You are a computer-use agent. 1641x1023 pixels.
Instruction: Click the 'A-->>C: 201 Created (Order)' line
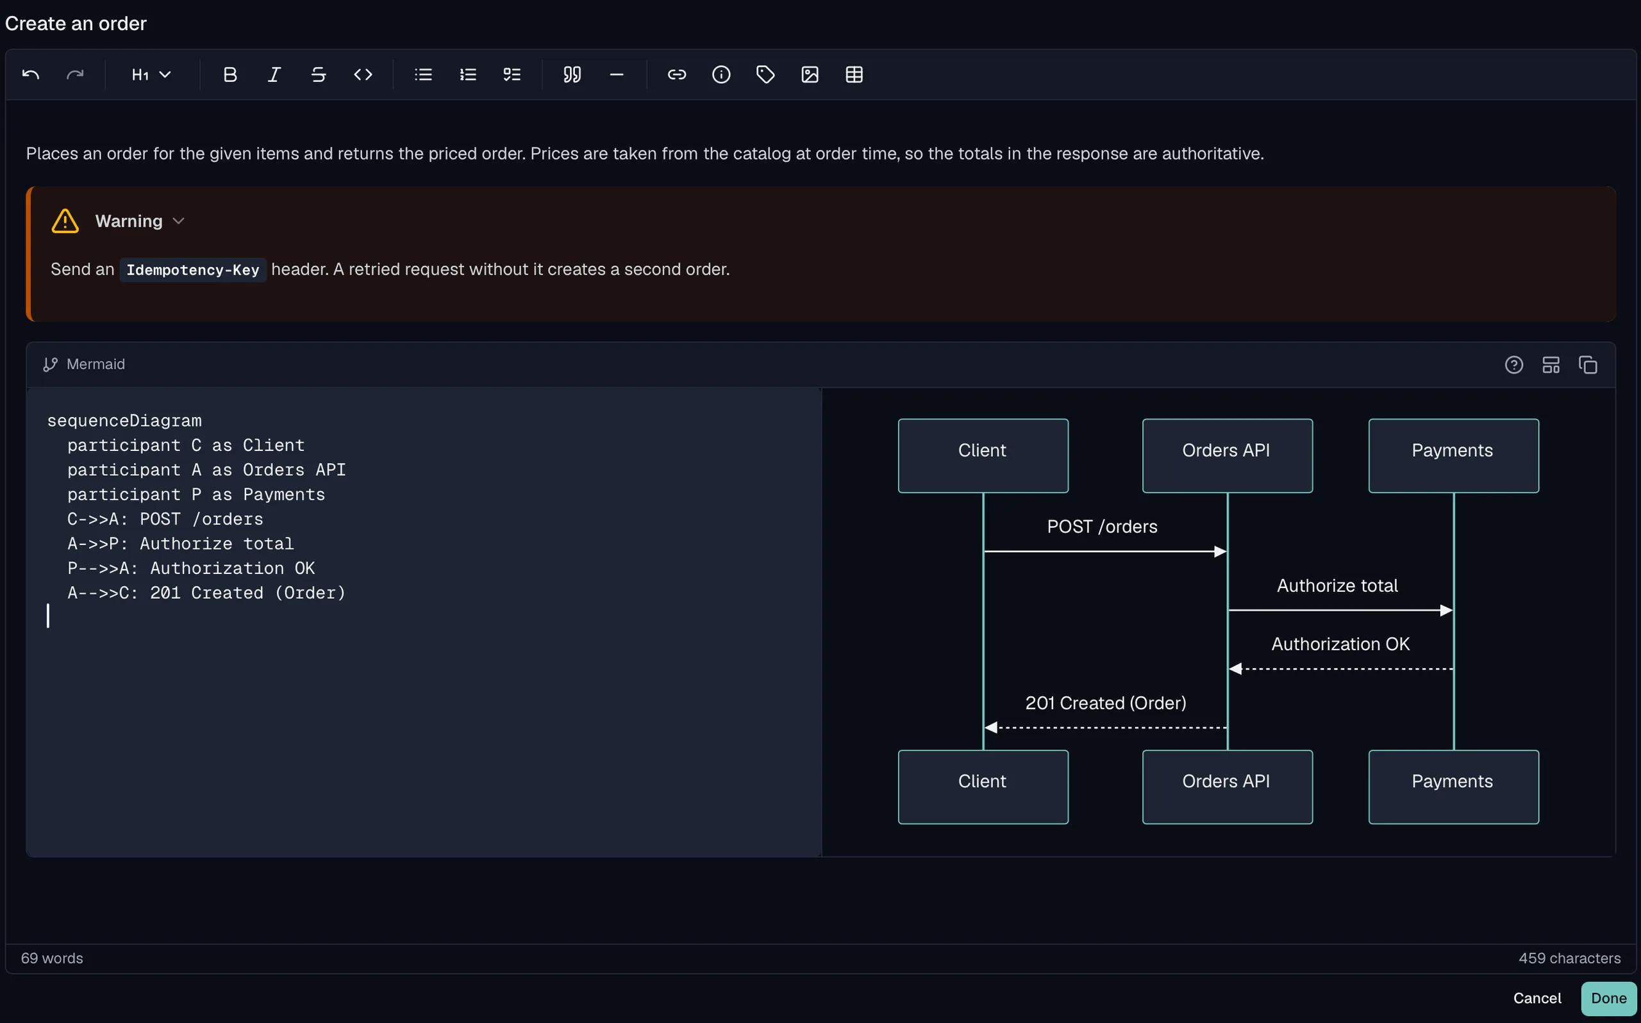pos(206,593)
